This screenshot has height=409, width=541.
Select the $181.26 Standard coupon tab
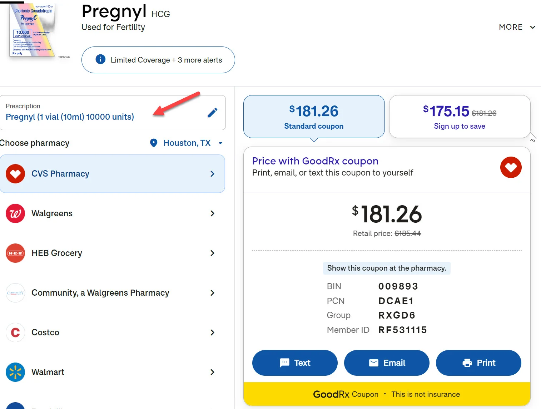click(x=314, y=117)
